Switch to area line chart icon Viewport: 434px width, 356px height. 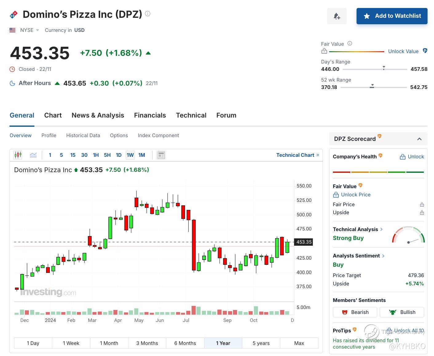click(33, 155)
